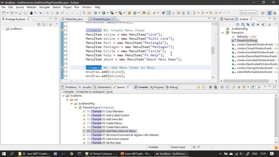Click Remove All Matches icon
The width and height of the screenshot is (279, 157).
pyautogui.click(x=215, y=87)
